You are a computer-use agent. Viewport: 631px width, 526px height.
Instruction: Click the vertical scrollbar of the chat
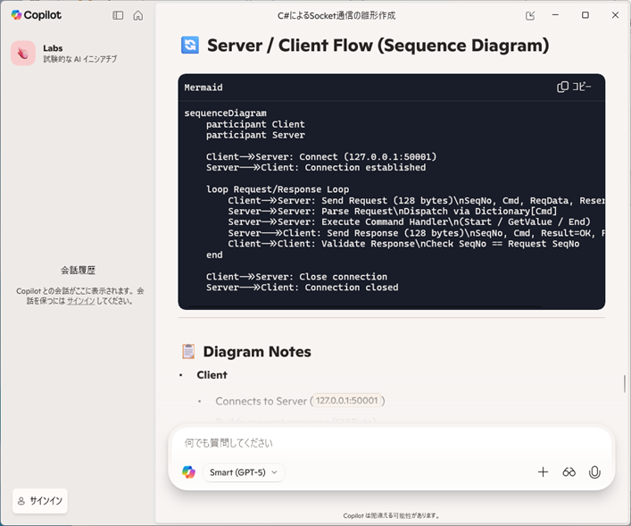625,383
